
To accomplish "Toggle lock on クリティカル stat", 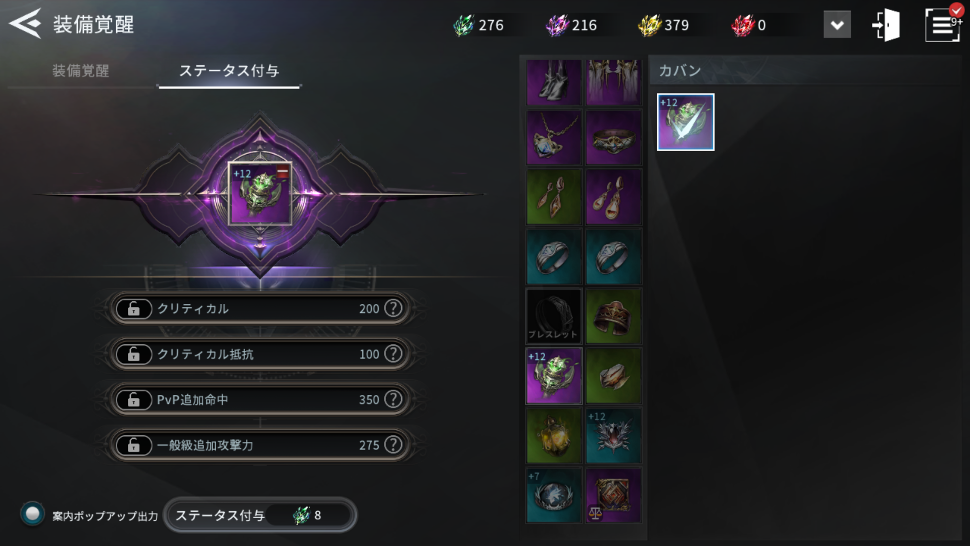I will click(134, 308).
